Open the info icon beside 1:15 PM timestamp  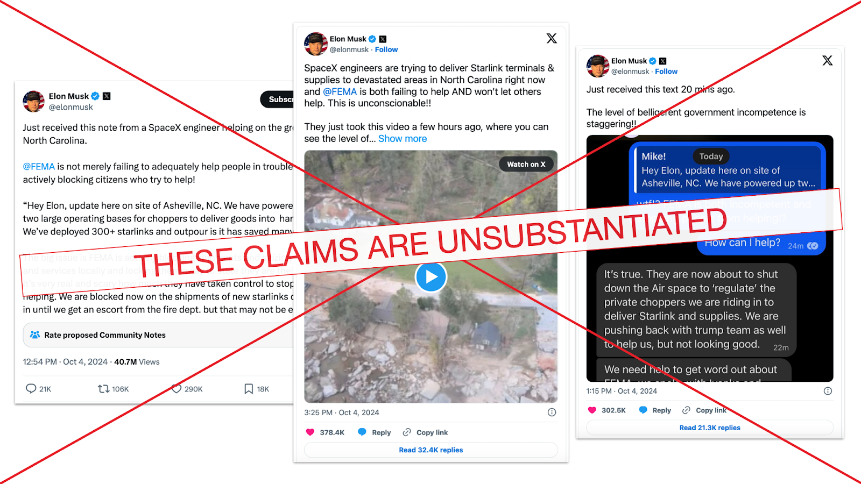click(x=828, y=391)
